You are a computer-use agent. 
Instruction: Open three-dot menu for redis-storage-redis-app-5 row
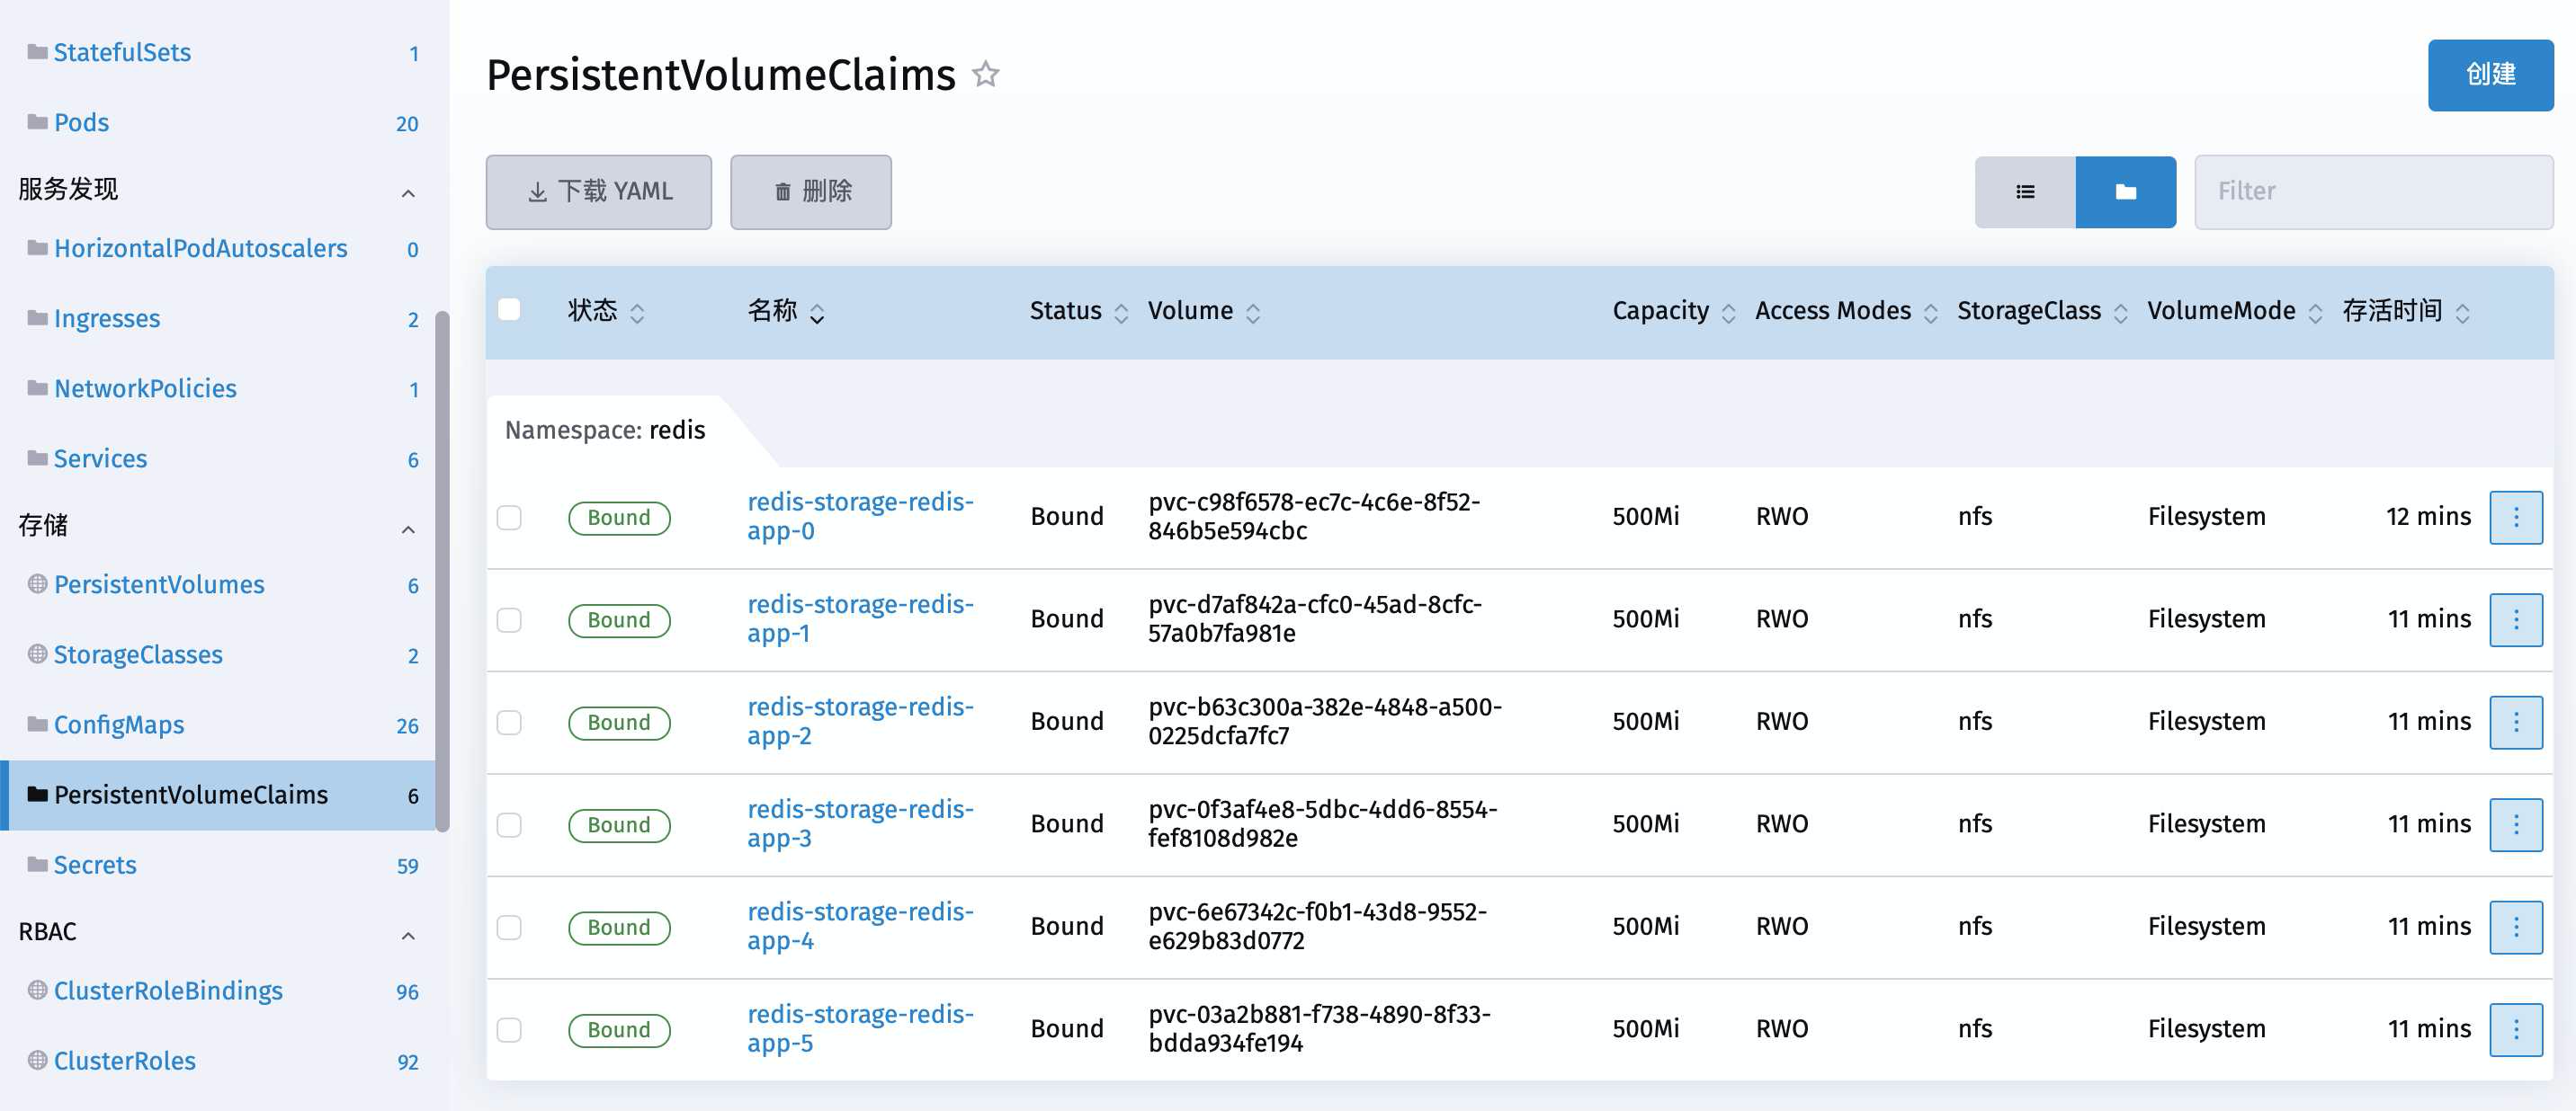2515,1029
